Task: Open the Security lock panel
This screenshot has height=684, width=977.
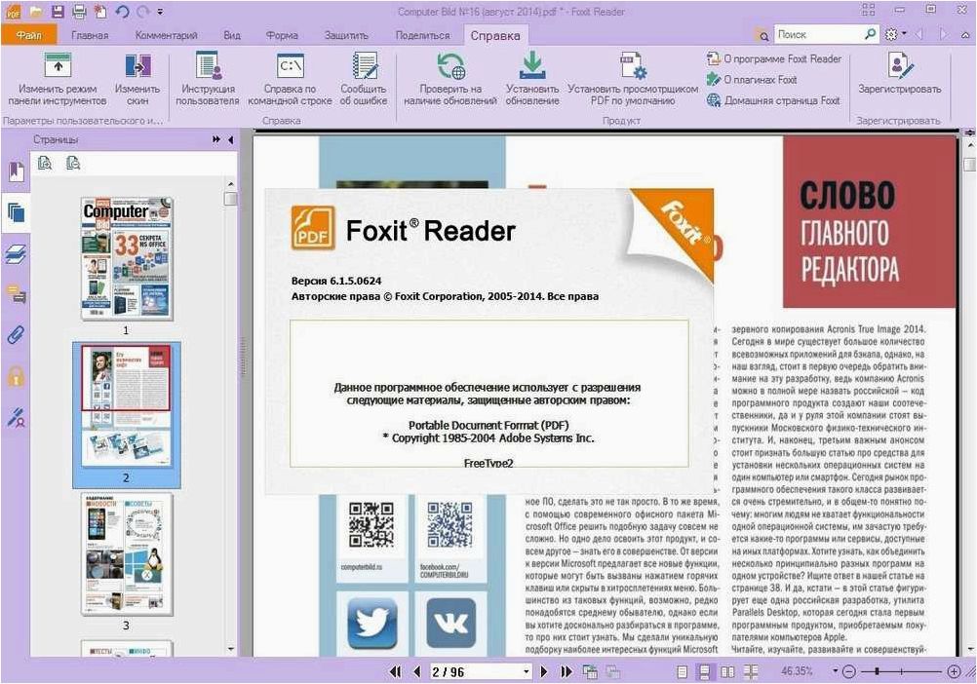Action: (16, 376)
